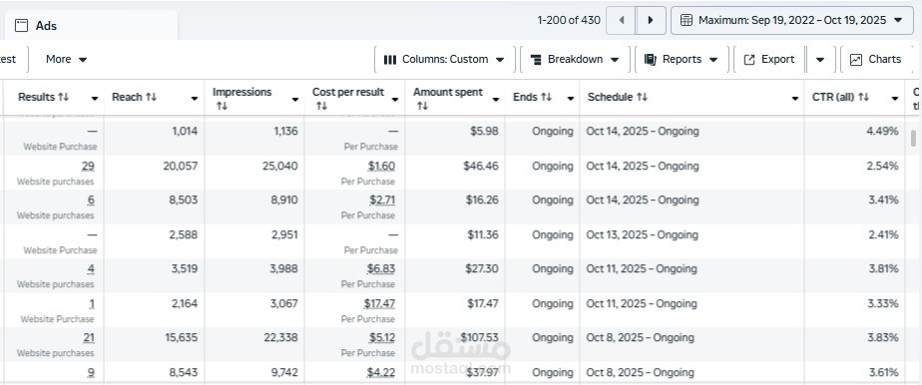Open Schedule column options arrow

coord(795,98)
